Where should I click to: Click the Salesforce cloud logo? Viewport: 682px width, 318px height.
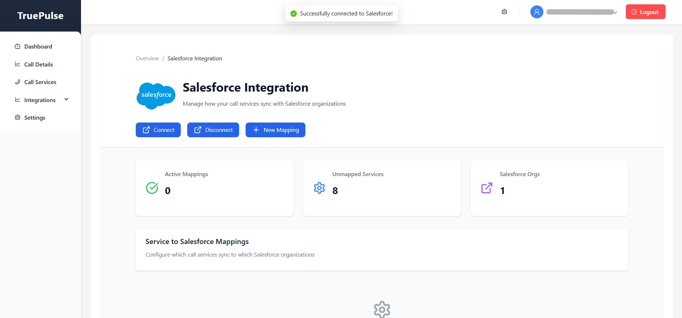click(x=156, y=96)
